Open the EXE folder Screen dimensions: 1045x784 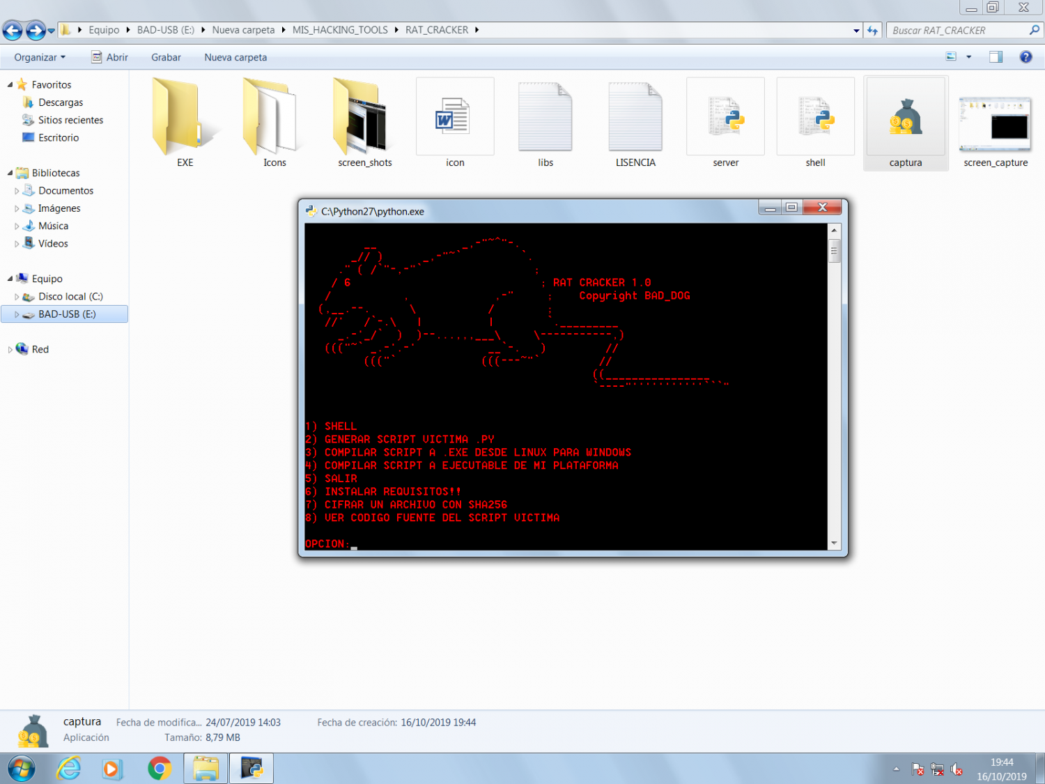click(185, 123)
